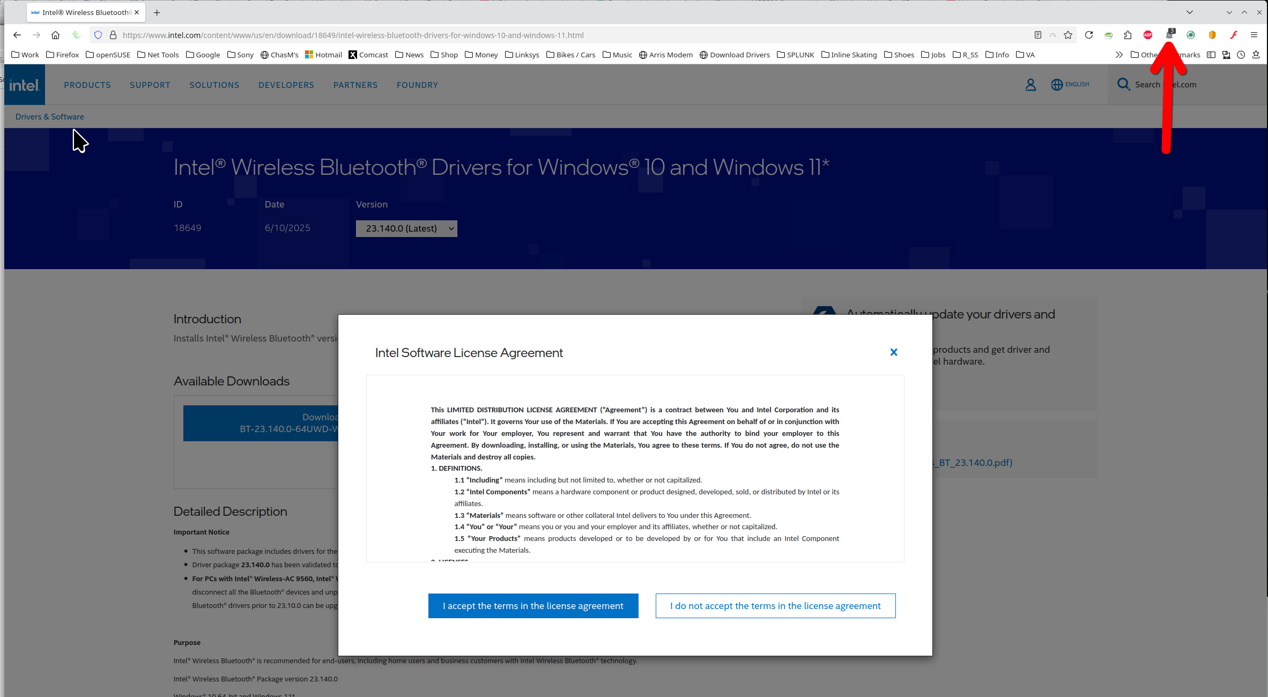Open the Arris Modem bookmark

coord(665,55)
